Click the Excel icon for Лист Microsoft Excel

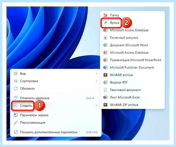[105, 97]
